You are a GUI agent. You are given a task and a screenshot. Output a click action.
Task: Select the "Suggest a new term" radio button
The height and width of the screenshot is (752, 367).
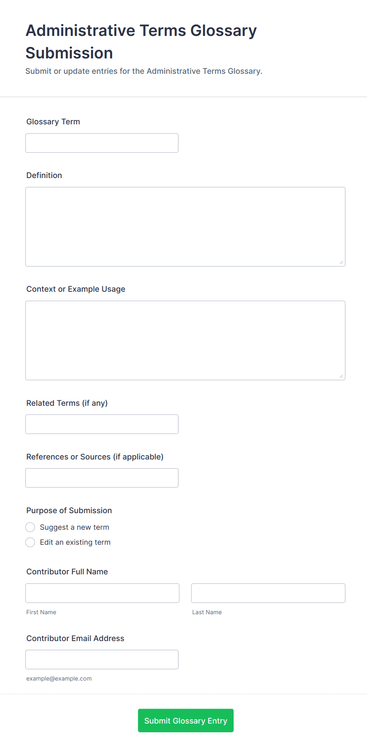[30, 527]
